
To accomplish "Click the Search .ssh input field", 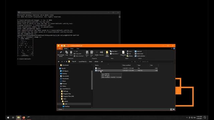I will (x=156, y=62).
